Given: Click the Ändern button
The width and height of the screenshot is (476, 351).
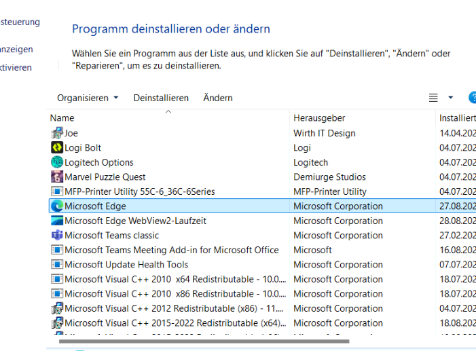Looking at the screenshot, I should pyautogui.click(x=218, y=98).
